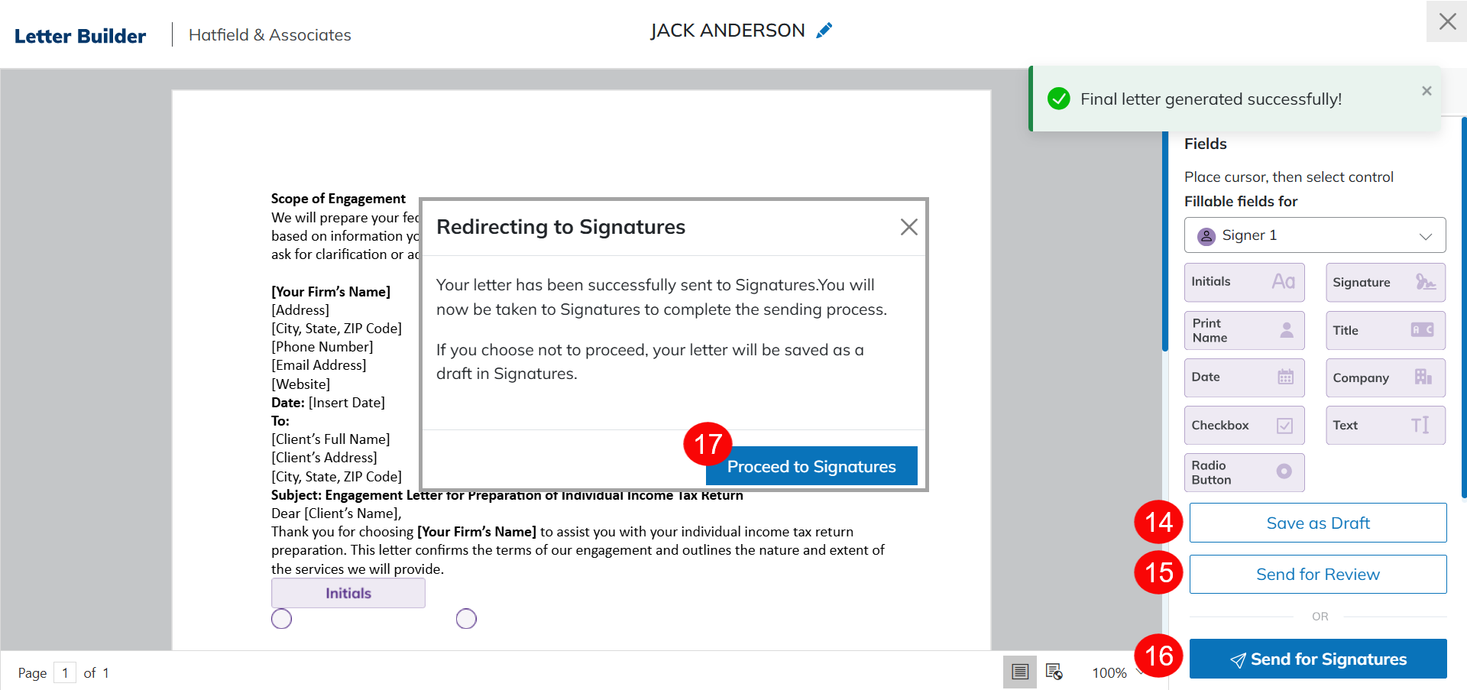Viewport: 1467px width, 690px height.
Task: Insert an Initials field
Action: [x=1243, y=282]
